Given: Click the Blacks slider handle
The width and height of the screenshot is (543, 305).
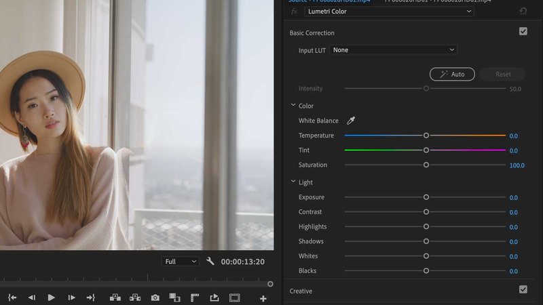Looking at the screenshot, I should (426, 270).
